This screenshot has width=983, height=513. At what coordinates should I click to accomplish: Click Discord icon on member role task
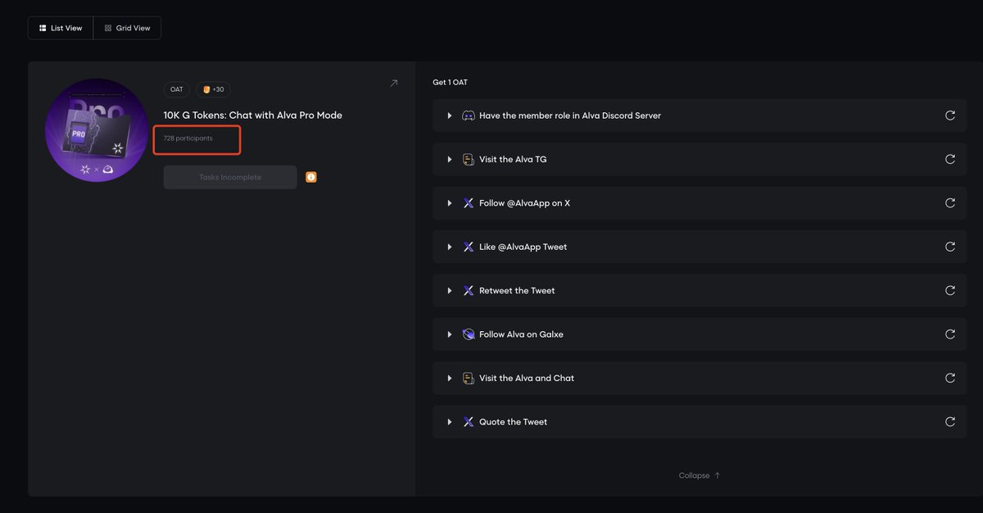pos(469,116)
